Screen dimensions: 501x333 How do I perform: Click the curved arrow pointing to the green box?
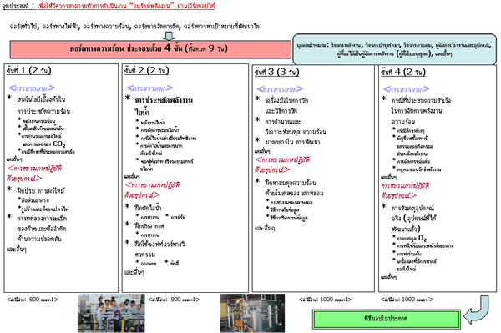476,310
